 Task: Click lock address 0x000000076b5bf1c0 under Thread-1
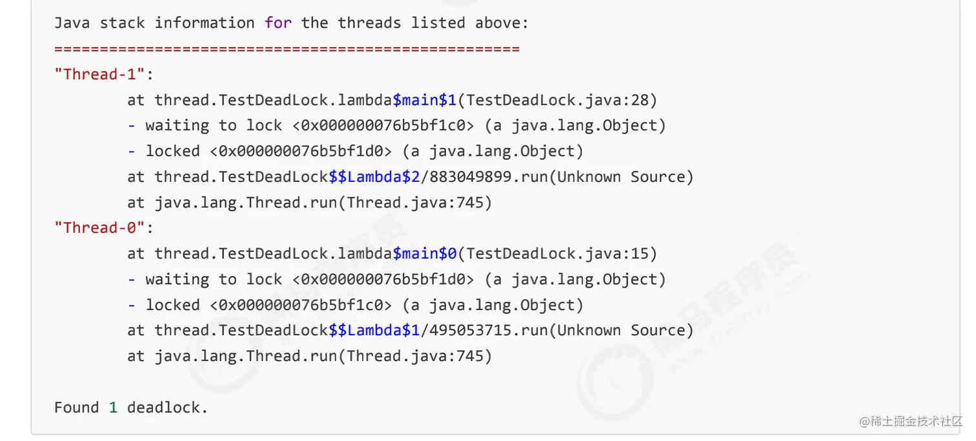[x=383, y=125]
